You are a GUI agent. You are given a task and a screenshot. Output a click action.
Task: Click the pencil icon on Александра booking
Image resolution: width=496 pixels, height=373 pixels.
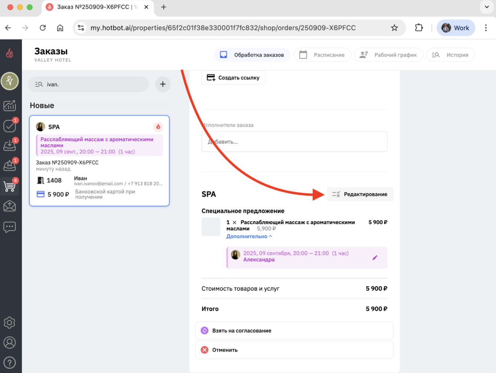click(x=375, y=258)
